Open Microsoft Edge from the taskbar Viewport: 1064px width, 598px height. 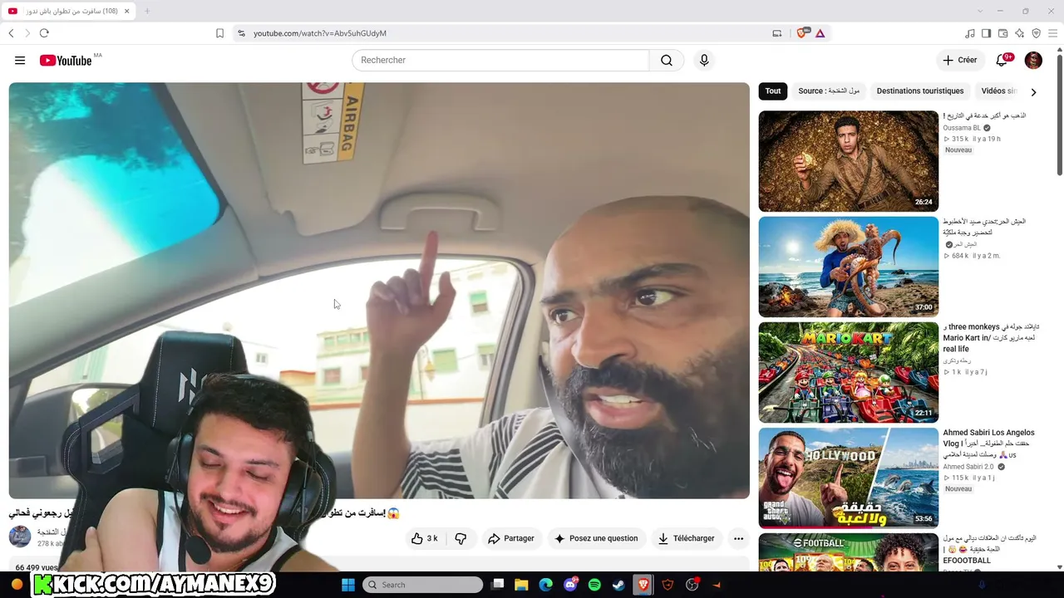click(546, 585)
